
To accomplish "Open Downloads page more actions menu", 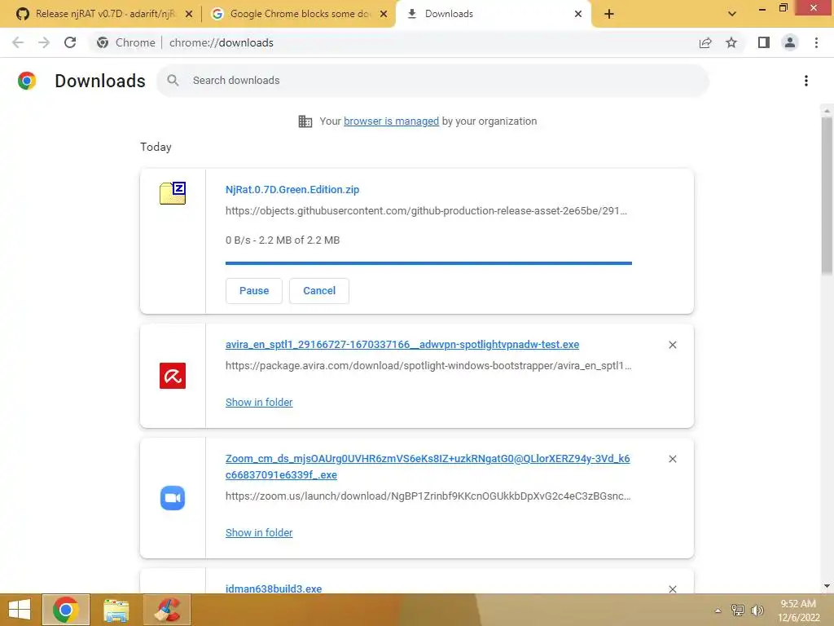I will tap(806, 81).
